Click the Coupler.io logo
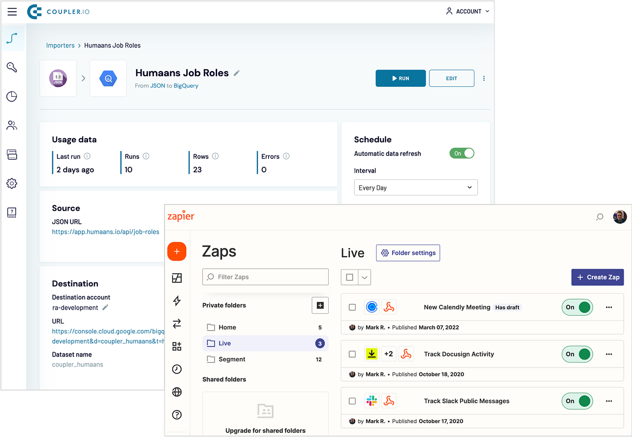 [x=58, y=12]
